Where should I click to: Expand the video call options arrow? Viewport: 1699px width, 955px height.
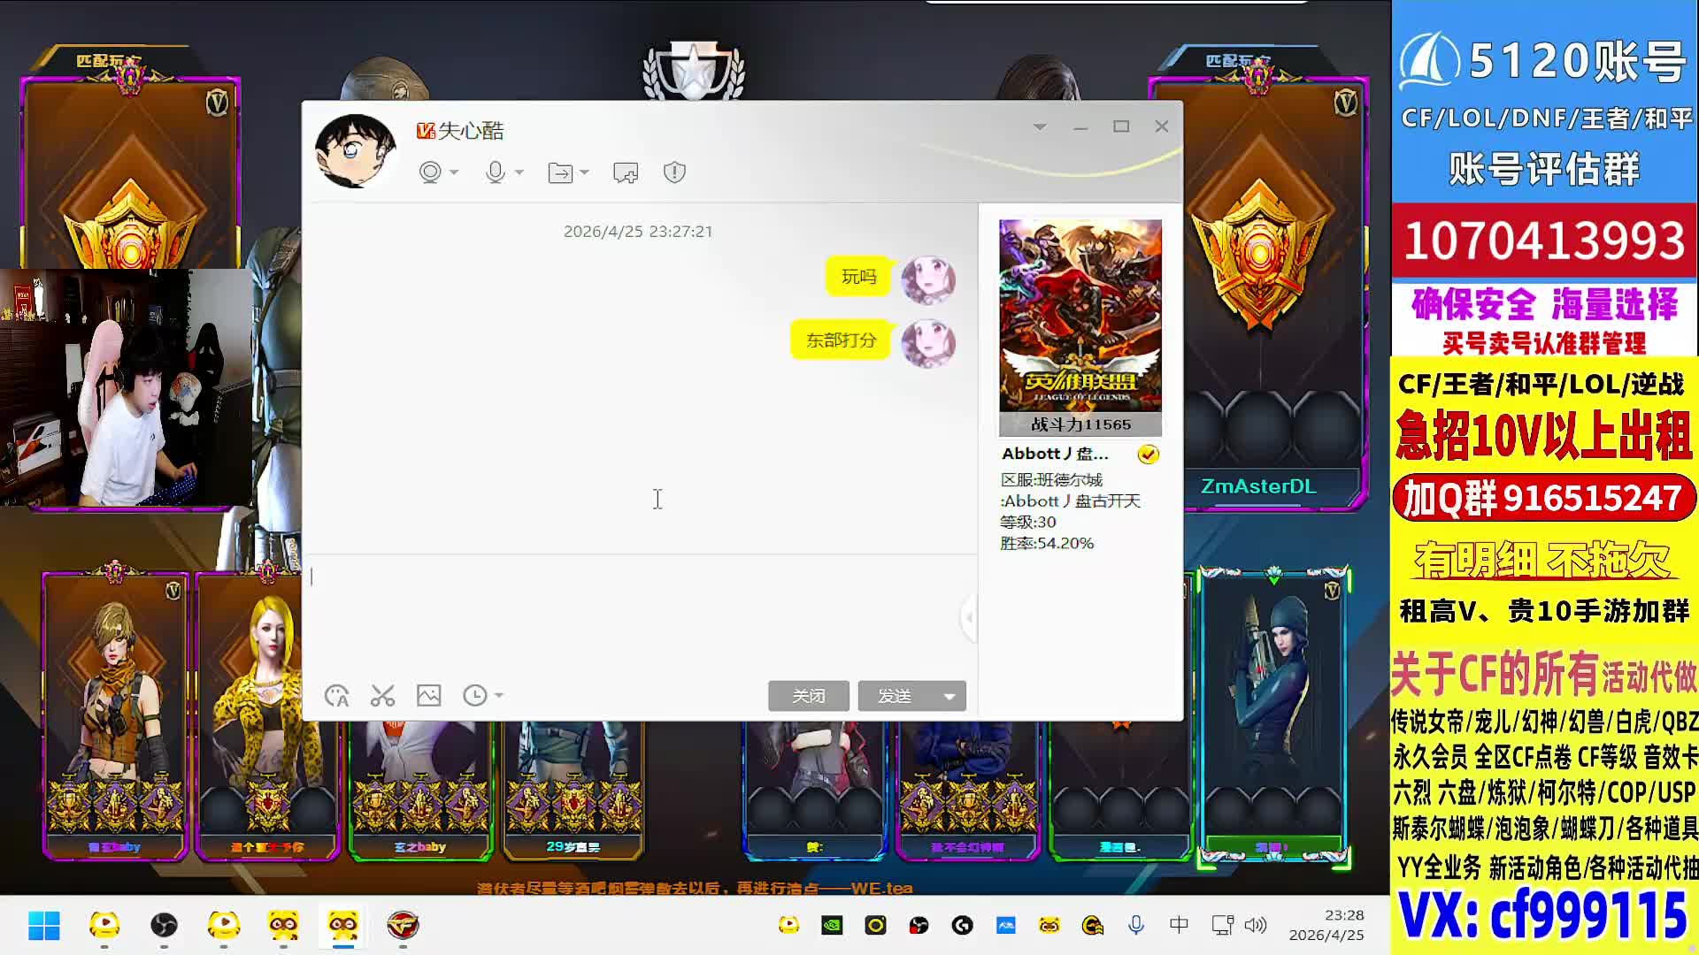tap(455, 172)
